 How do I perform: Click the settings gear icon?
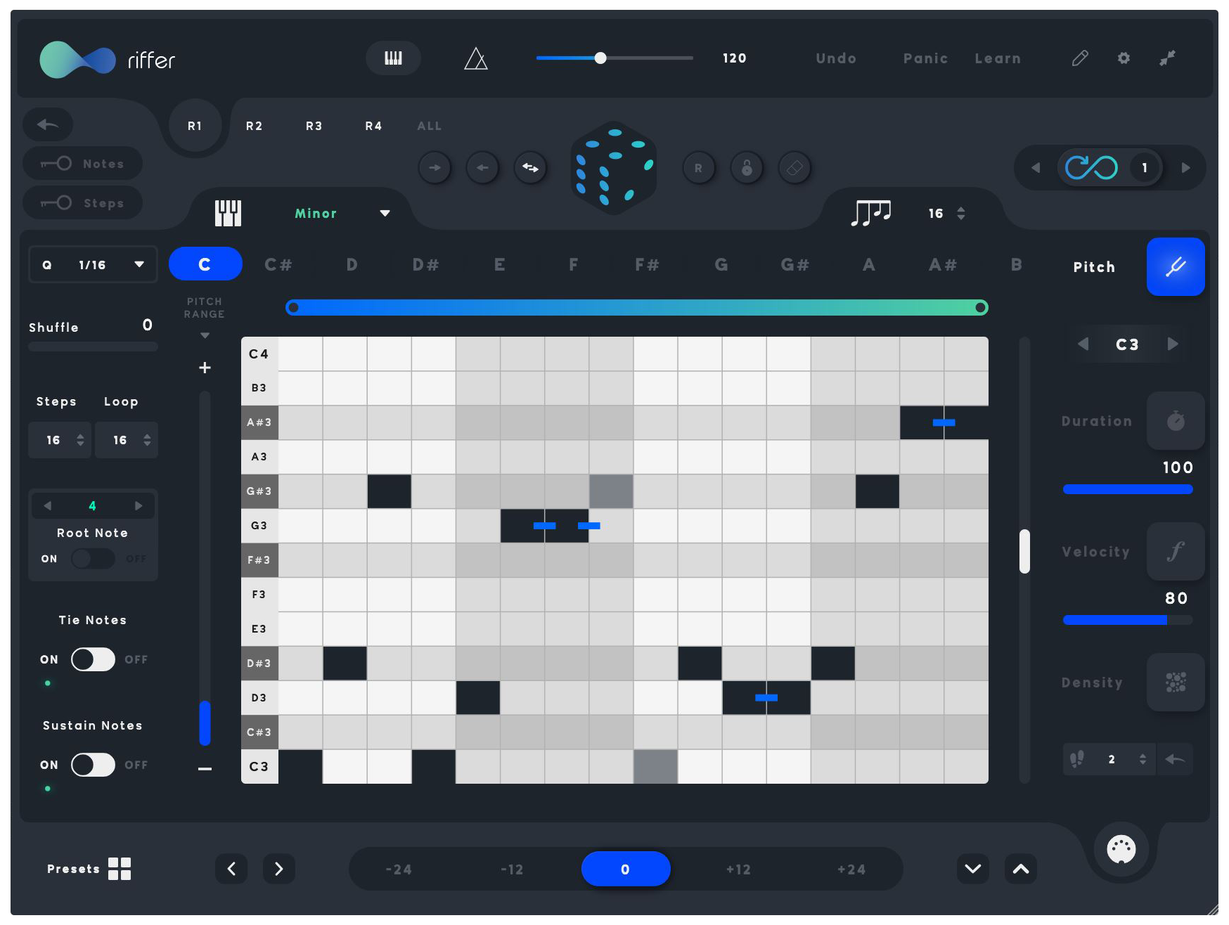pyautogui.click(x=1124, y=58)
